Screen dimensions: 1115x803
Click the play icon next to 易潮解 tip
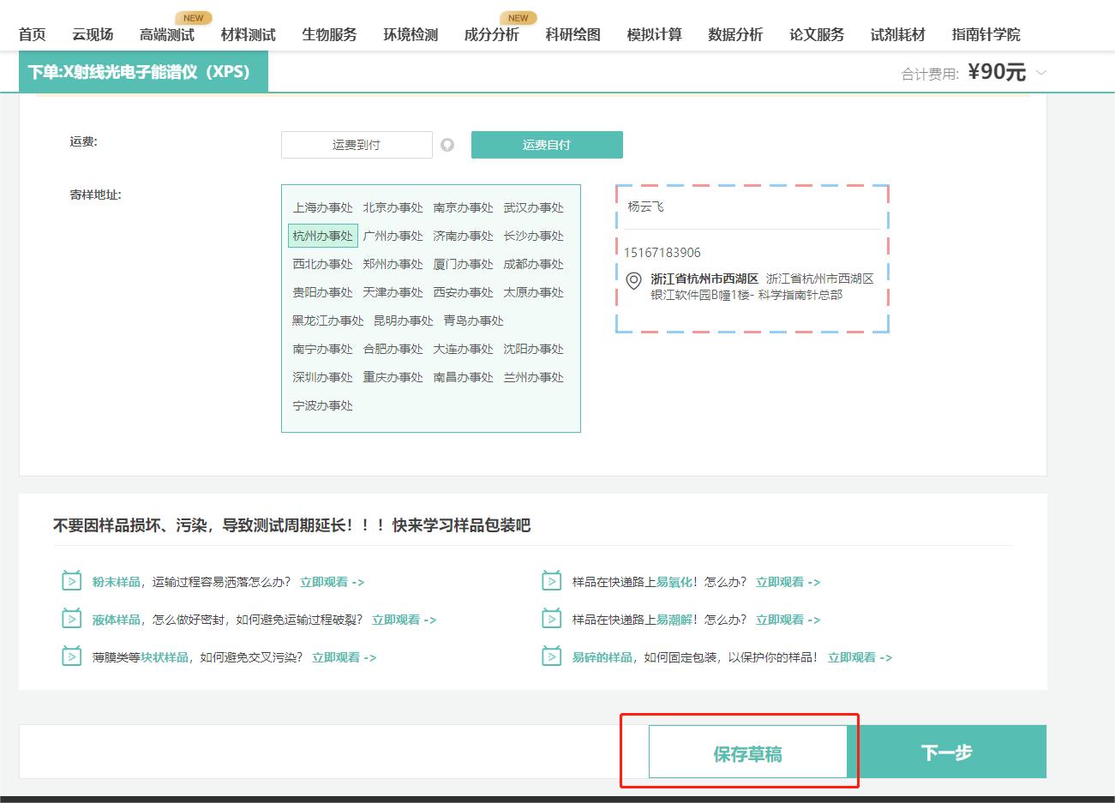pos(551,619)
